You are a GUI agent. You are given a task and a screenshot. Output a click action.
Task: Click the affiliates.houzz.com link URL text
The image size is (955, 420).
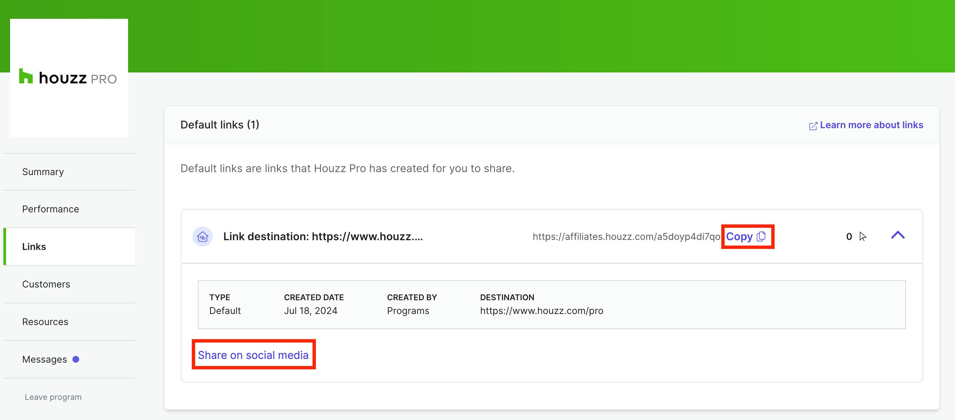[626, 237]
